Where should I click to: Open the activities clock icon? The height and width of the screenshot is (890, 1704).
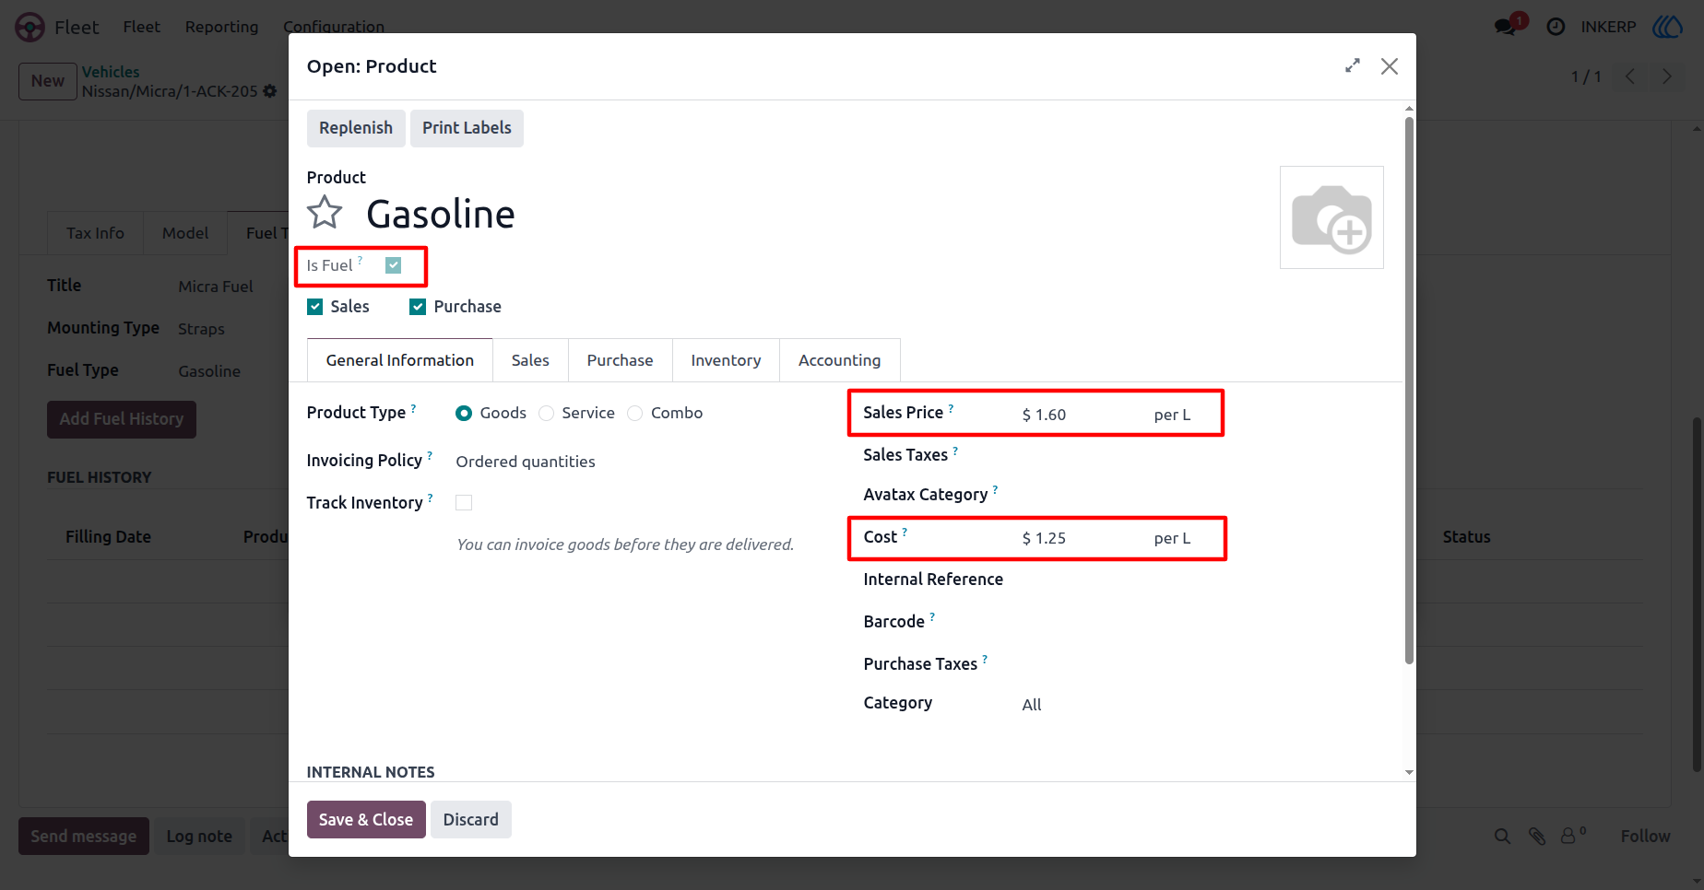[x=1556, y=27]
